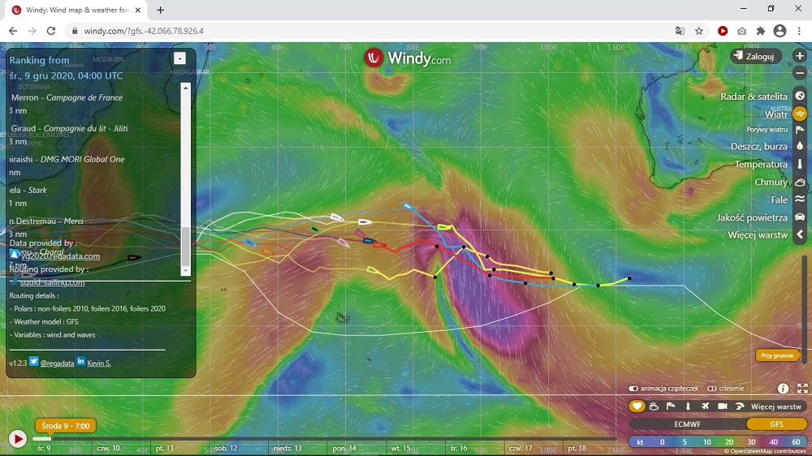Click the Windy.com logo
The height and width of the screenshot is (456, 812).
click(x=407, y=58)
